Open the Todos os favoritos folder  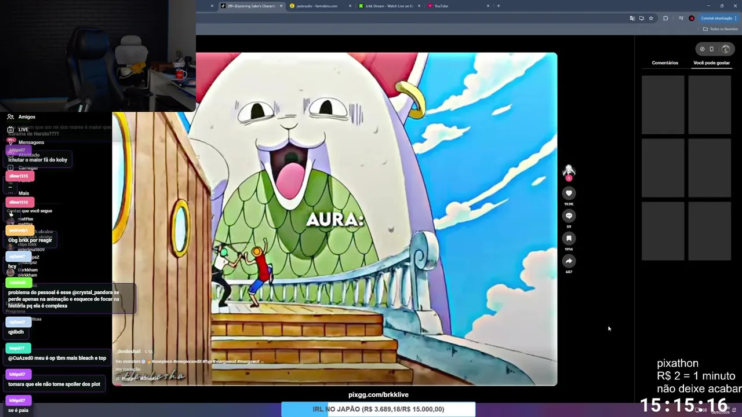(x=721, y=29)
